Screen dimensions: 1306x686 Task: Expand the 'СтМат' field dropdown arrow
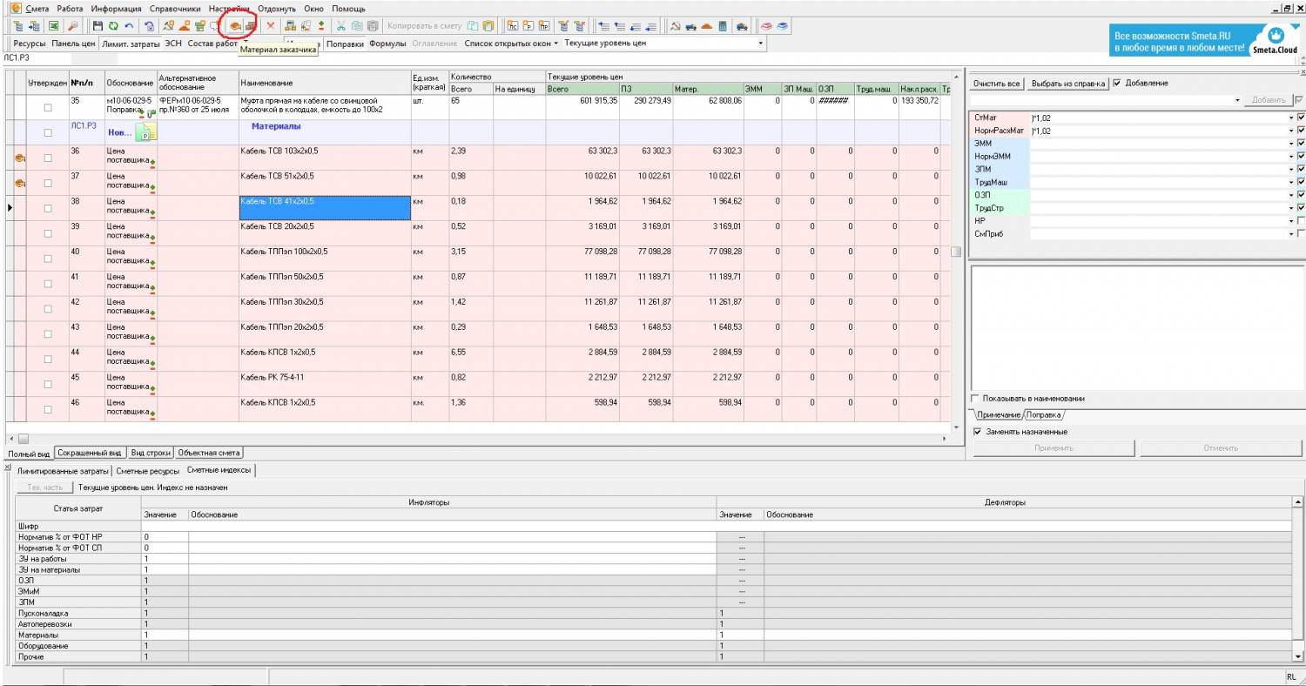click(x=1291, y=118)
